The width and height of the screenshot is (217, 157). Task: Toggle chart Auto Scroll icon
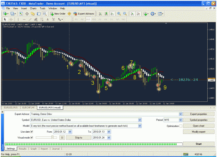(x=132, y=14)
